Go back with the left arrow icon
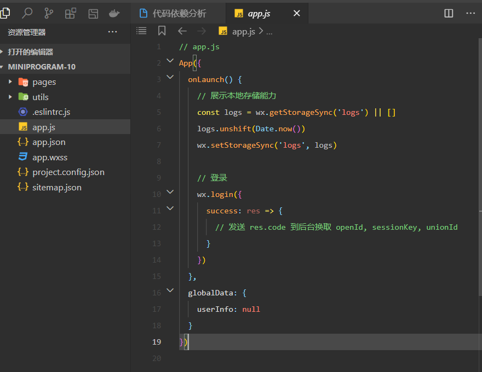 click(x=182, y=31)
